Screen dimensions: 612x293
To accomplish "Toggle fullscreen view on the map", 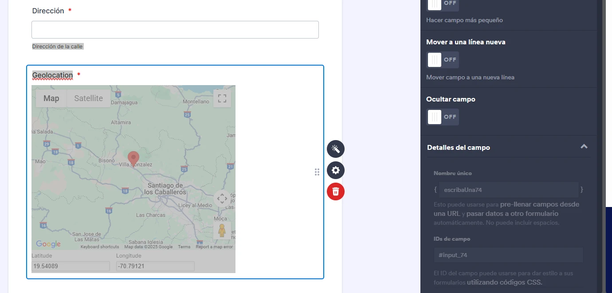I will 222,98.
